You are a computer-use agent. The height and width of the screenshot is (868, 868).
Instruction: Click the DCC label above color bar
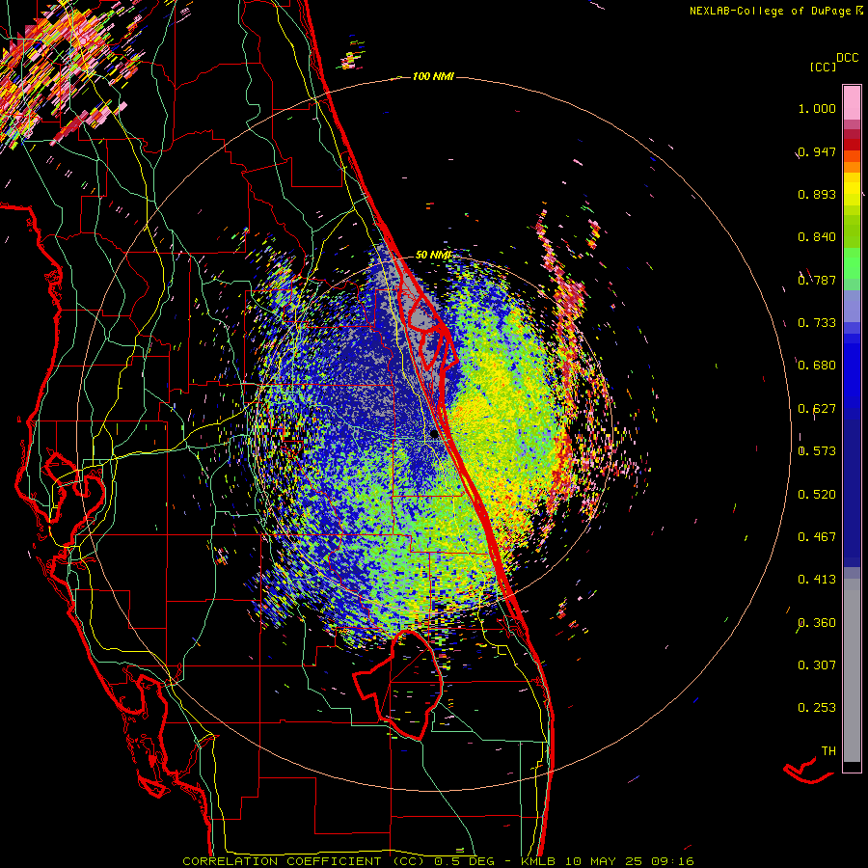[847, 58]
